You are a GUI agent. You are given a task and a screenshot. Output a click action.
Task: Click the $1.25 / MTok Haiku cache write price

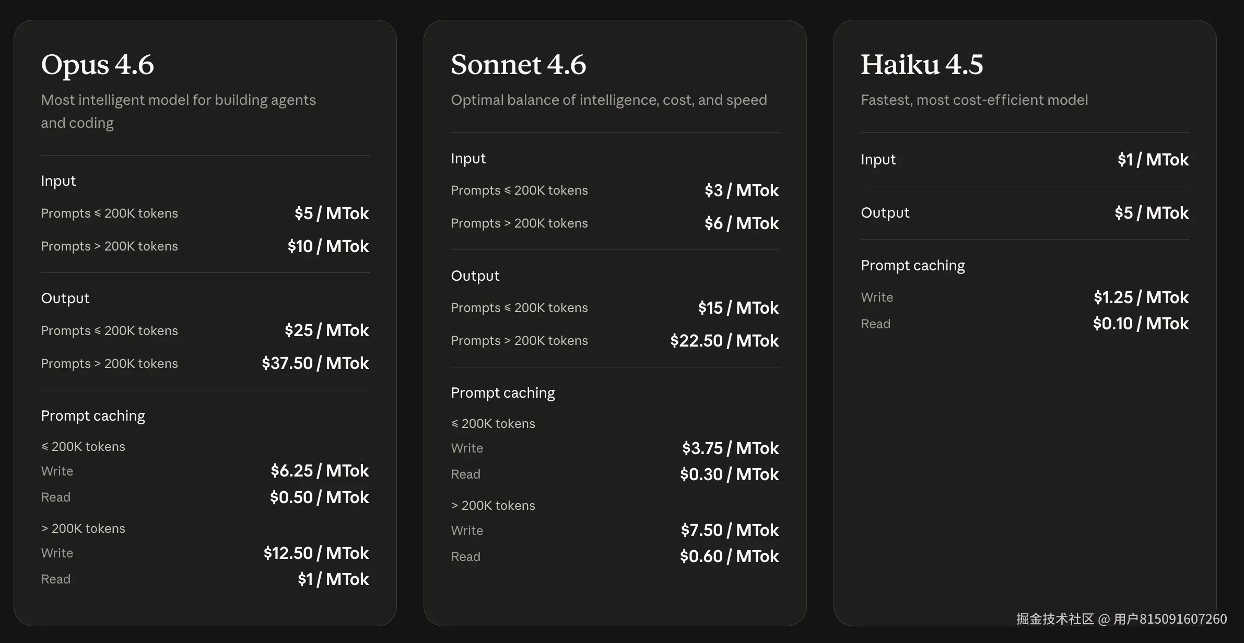tap(1141, 297)
